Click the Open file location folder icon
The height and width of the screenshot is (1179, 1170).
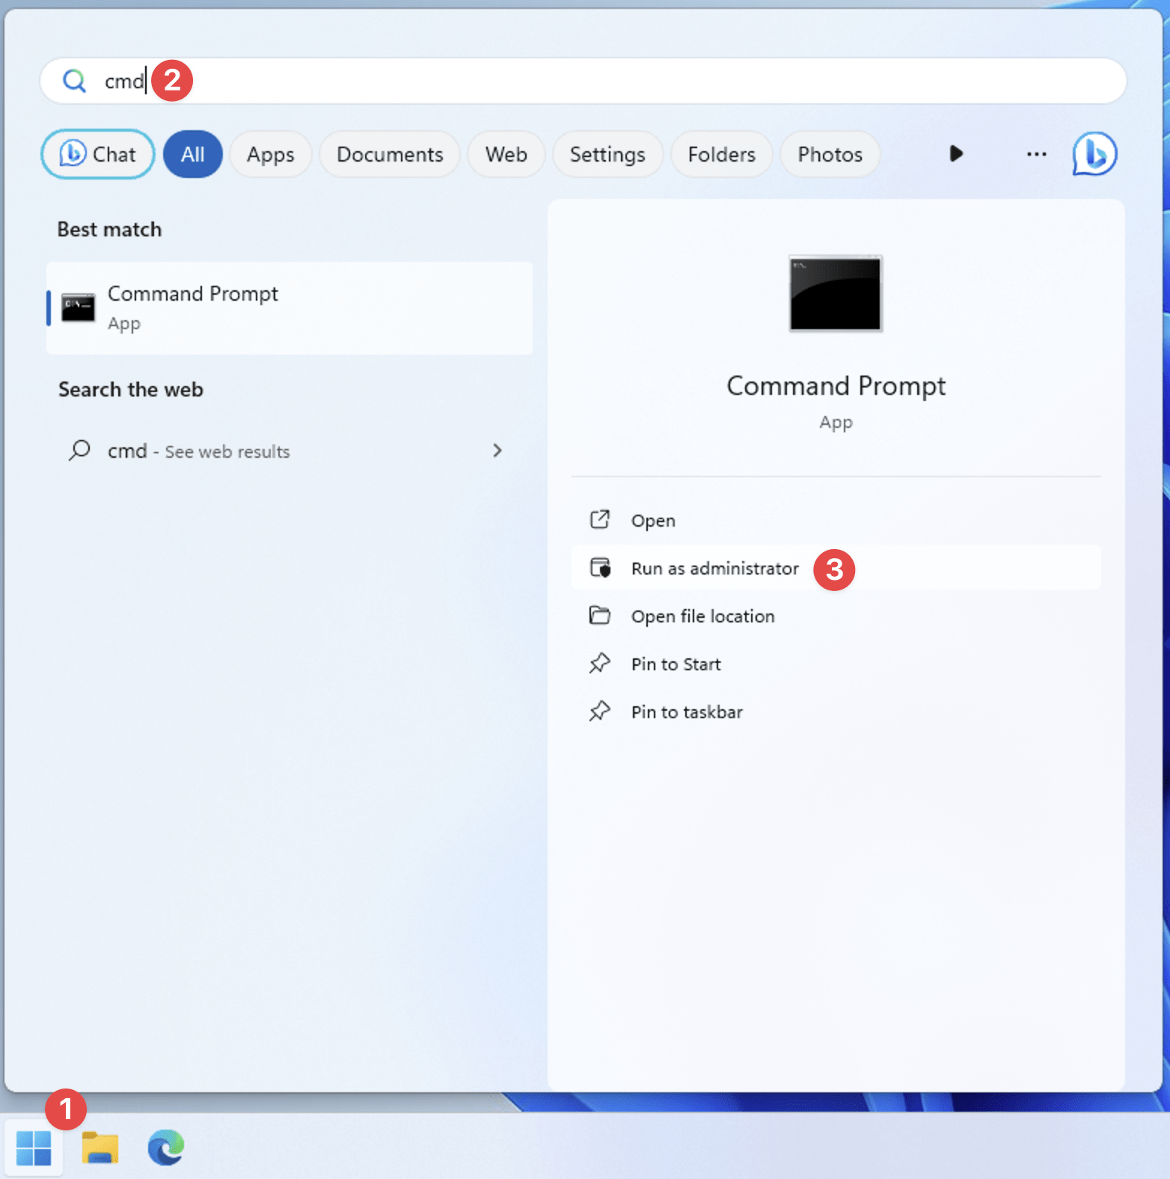point(600,616)
